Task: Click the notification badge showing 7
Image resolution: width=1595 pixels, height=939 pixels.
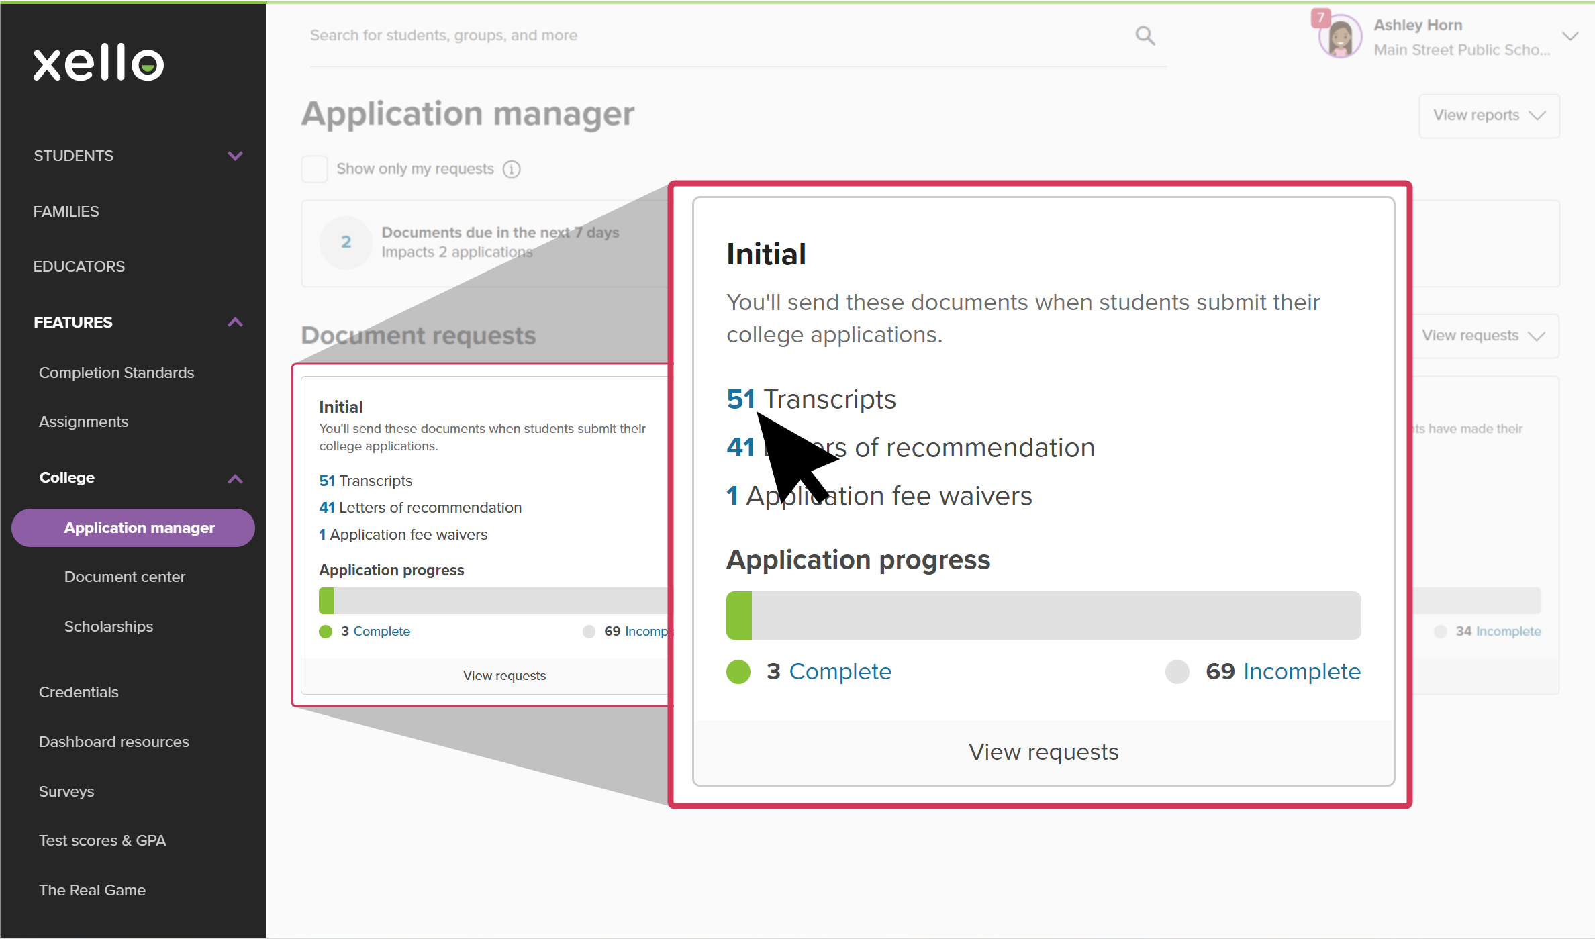Action: (x=1320, y=17)
